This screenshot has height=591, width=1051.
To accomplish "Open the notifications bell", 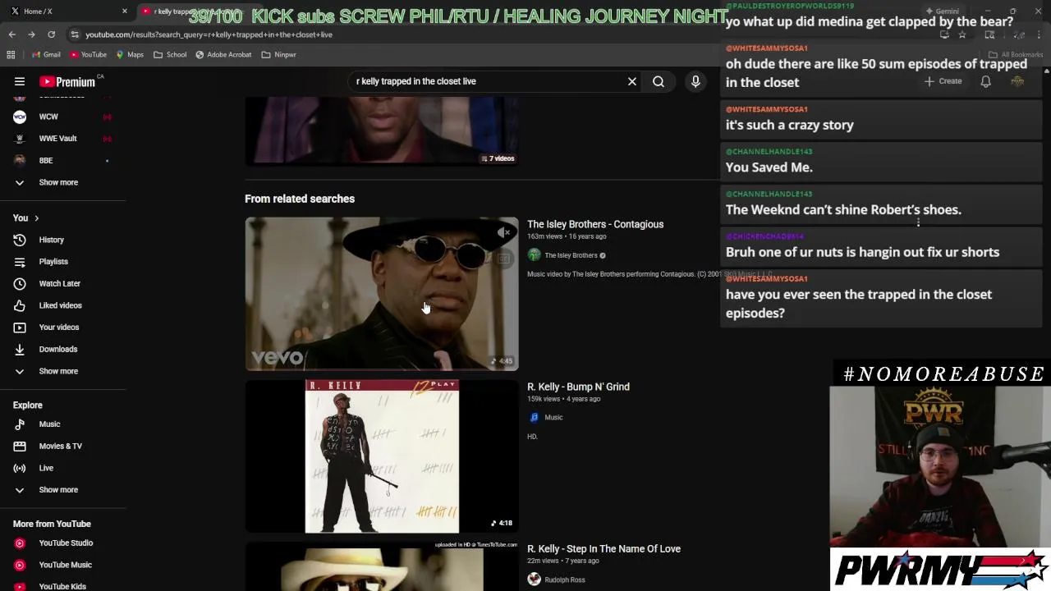I will (985, 81).
